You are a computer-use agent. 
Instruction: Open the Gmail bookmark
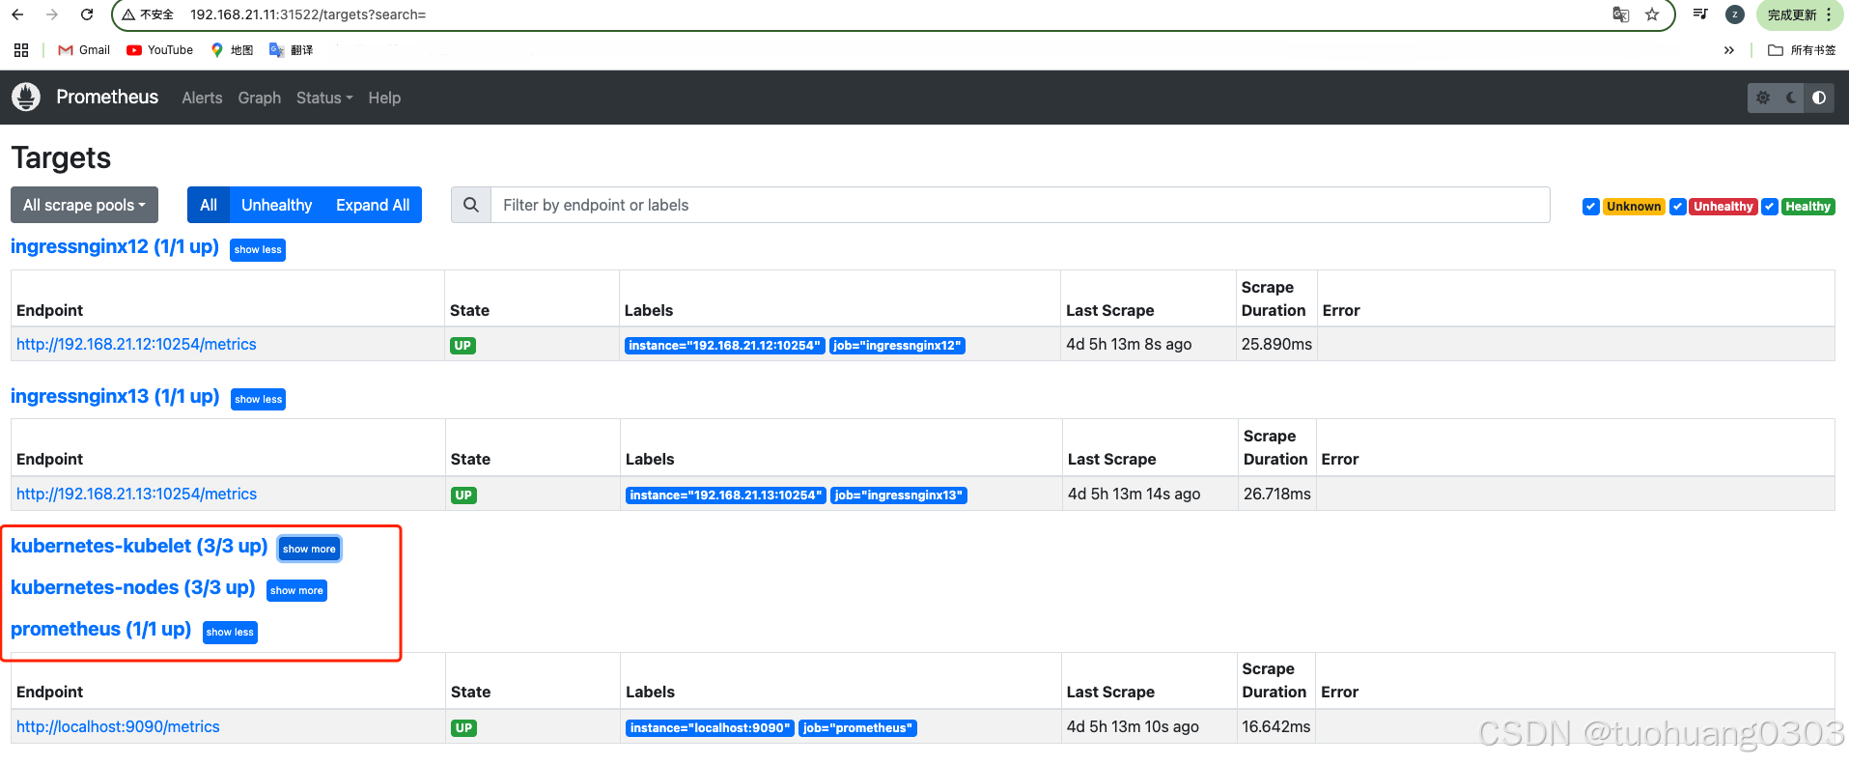[x=84, y=50]
